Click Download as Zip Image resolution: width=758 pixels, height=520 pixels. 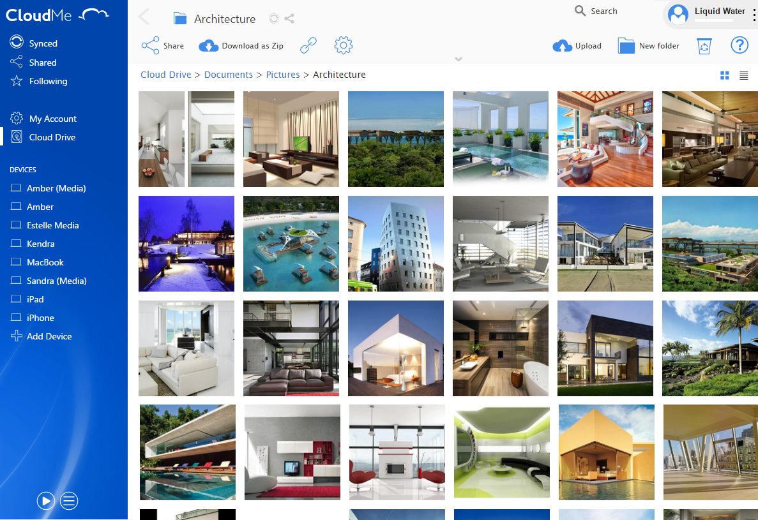(x=241, y=45)
